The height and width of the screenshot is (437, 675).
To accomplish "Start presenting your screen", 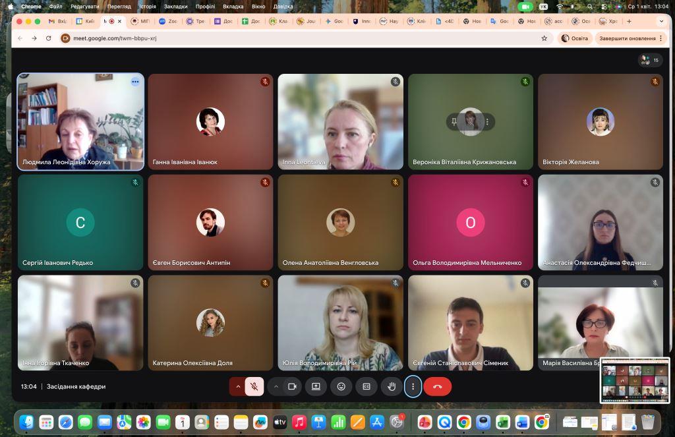I will click(316, 386).
